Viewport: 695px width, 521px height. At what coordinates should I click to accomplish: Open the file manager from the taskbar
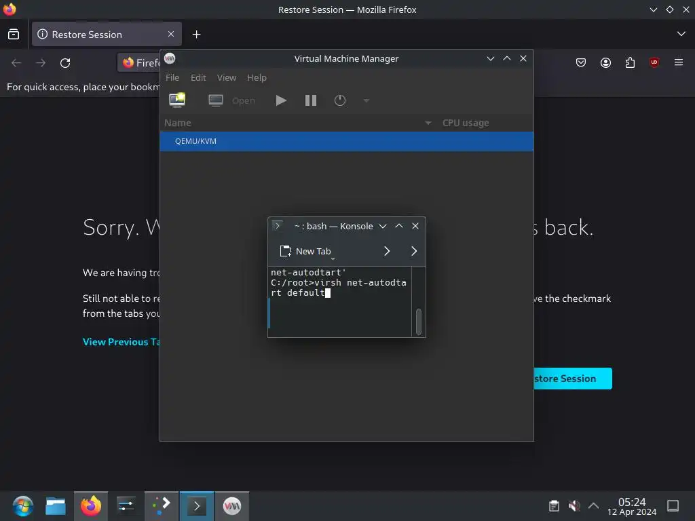tap(56, 506)
